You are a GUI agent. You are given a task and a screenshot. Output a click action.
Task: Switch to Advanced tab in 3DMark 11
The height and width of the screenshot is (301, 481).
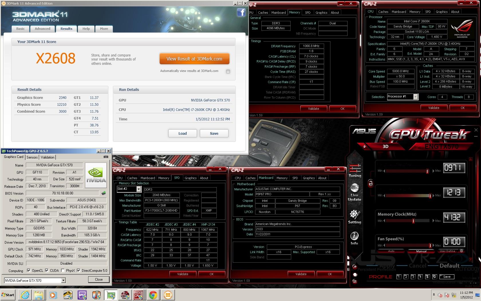click(42, 29)
